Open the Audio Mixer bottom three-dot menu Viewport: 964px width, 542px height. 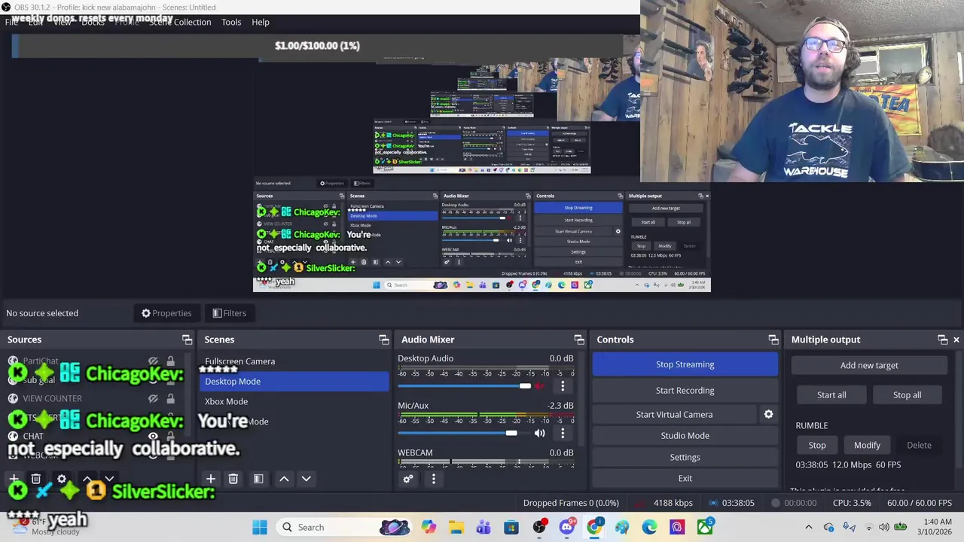433,479
